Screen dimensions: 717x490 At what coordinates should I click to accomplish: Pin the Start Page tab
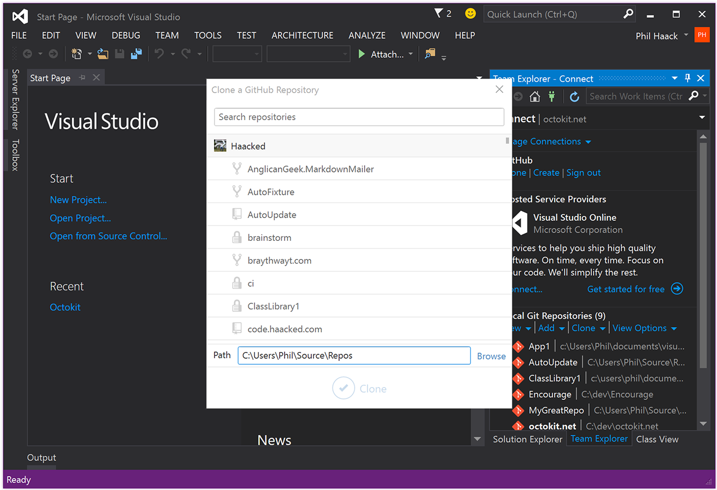[x=82, y=78]
